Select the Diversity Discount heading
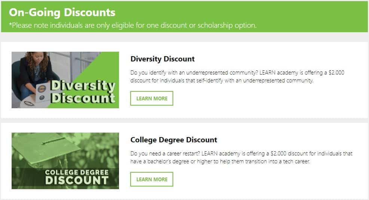Viewport: 369px width, 200px height. (163, 59)
